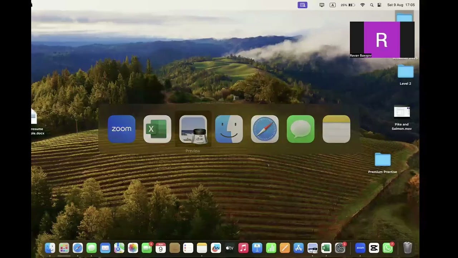Open App Store from the Dock
The width and height of the screenshot is (458, 258).
(298, 248)
